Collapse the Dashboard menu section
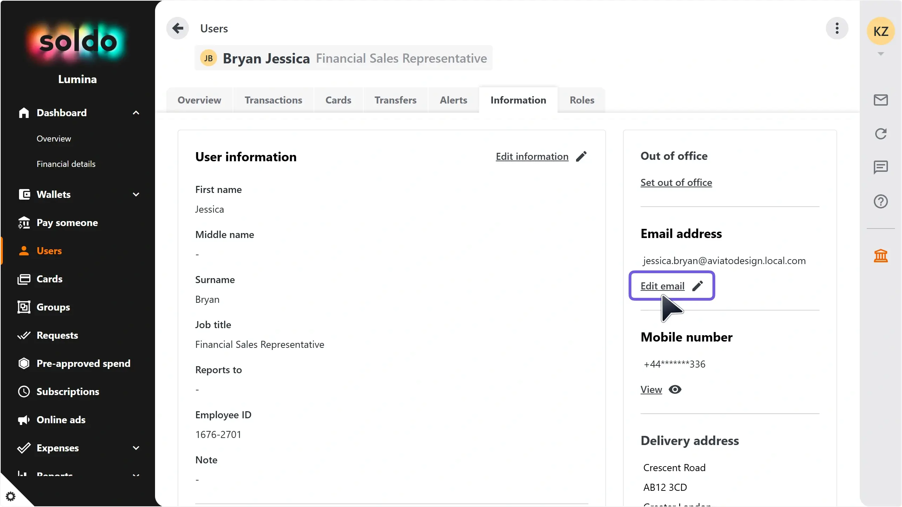The width and height of the screenshot is (902, 507). coord(136,113)
